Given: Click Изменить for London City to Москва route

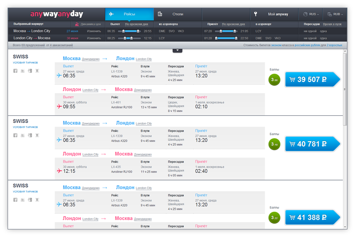Looking at the screenshot, I should coord(94,38).
